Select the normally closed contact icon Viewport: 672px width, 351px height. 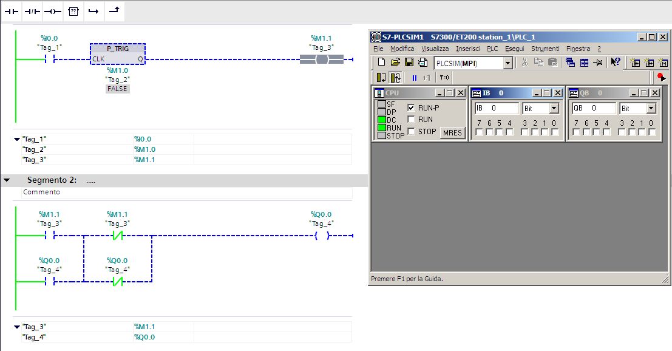[32, 11]
